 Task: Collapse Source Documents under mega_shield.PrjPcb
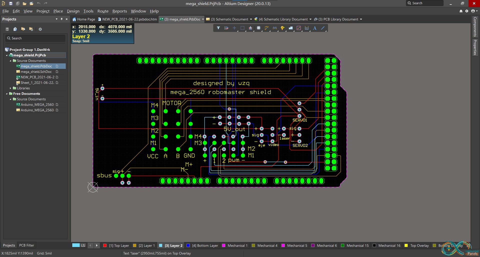click(x=10, y=61)
